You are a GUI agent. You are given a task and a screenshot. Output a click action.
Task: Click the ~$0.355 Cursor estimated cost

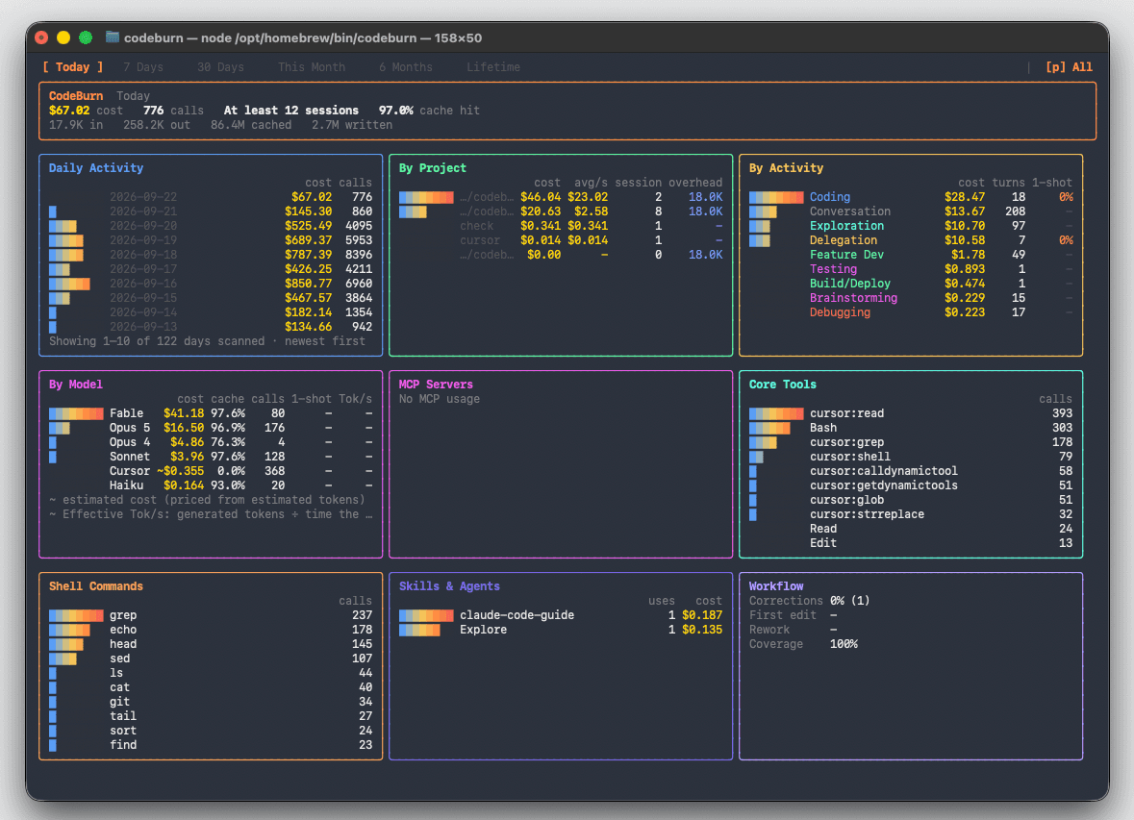tap(180, 471)
